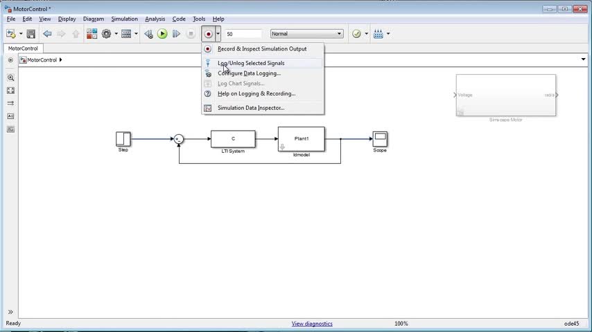Image resolution: width=592 pixels, height=332 pixels.
Task: Click the simulation stop time field
Action: pyautogui.click(x=243, y=34)
